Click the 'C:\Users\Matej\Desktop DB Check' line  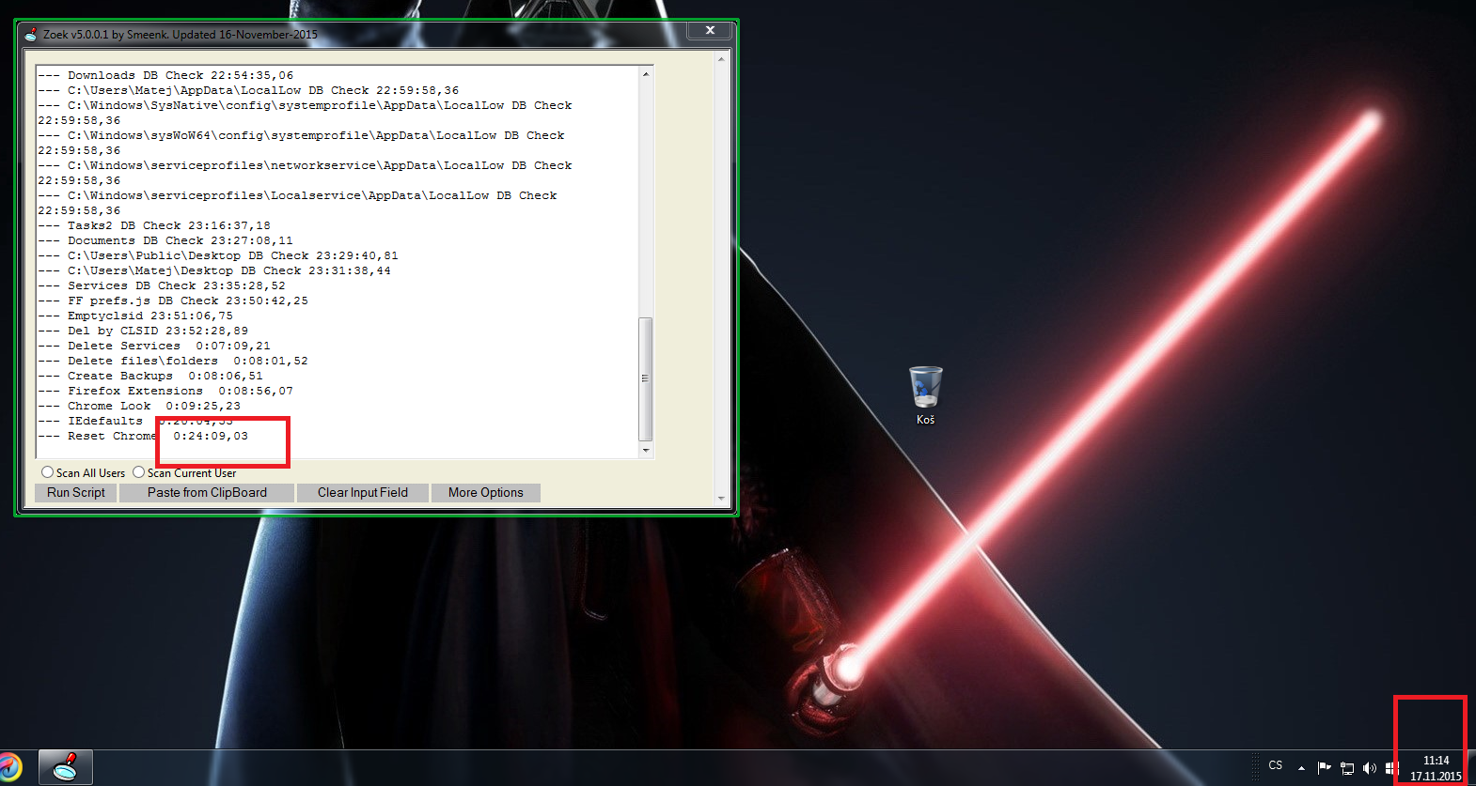click(x=214, y=270)
